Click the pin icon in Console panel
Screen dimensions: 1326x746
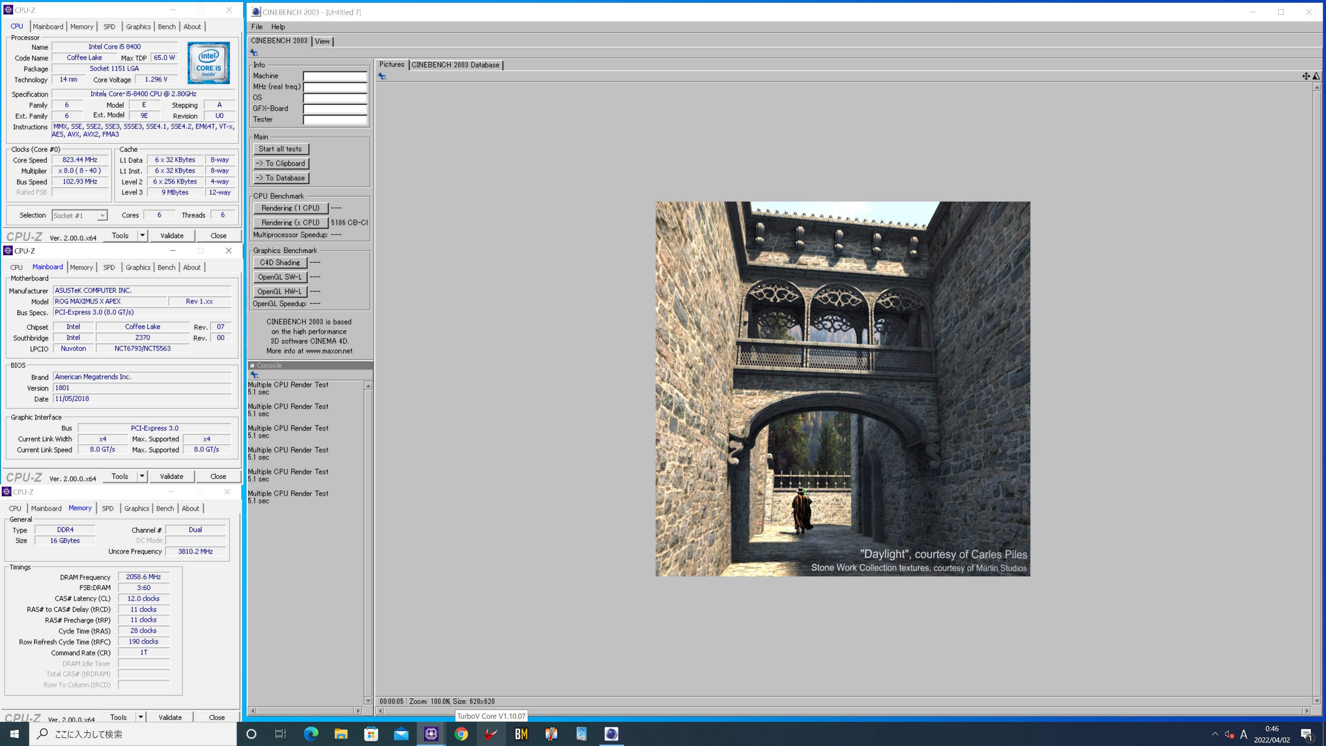point(254,375)
